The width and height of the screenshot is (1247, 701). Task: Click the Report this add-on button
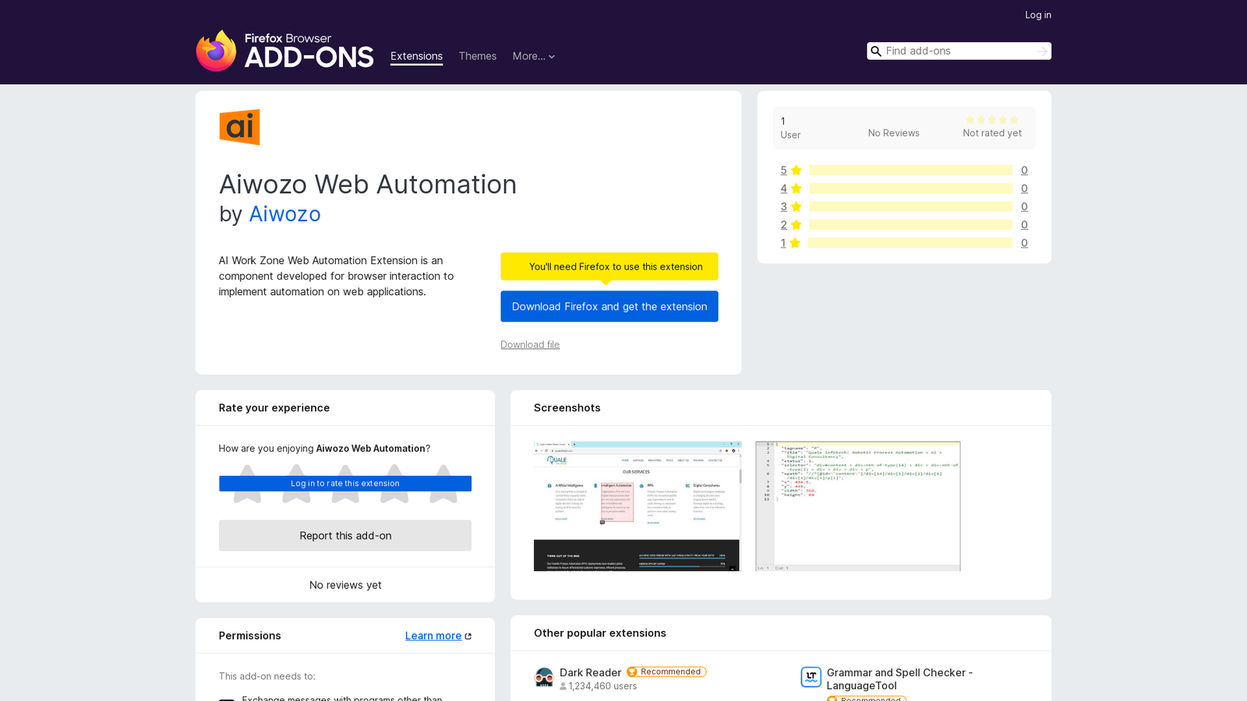(345, 536)
